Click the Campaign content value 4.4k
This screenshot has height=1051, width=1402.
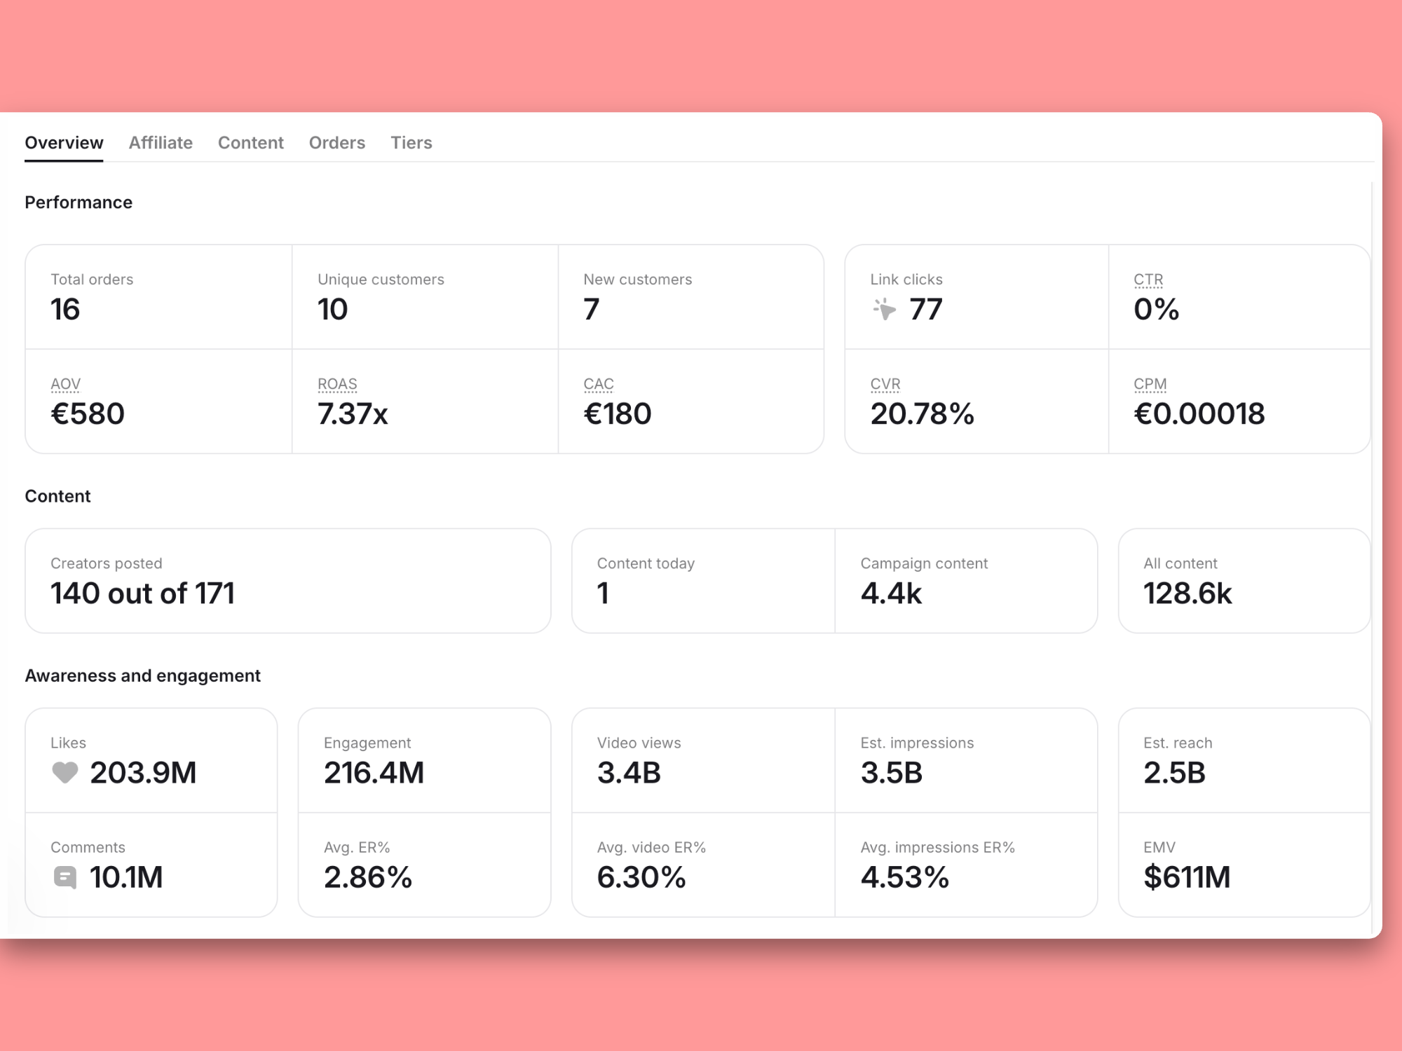(x=891, y=593)
